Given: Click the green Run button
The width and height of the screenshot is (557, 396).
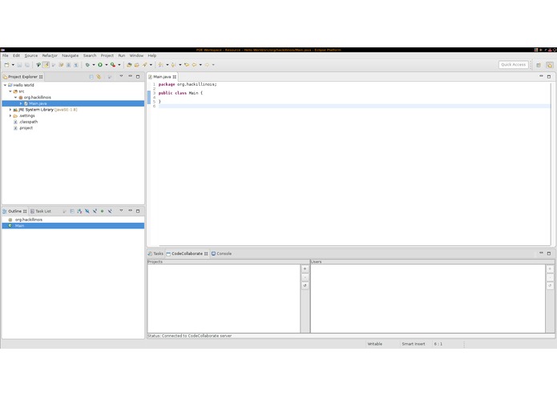Looking at the screenshot, I should [100, 65].
